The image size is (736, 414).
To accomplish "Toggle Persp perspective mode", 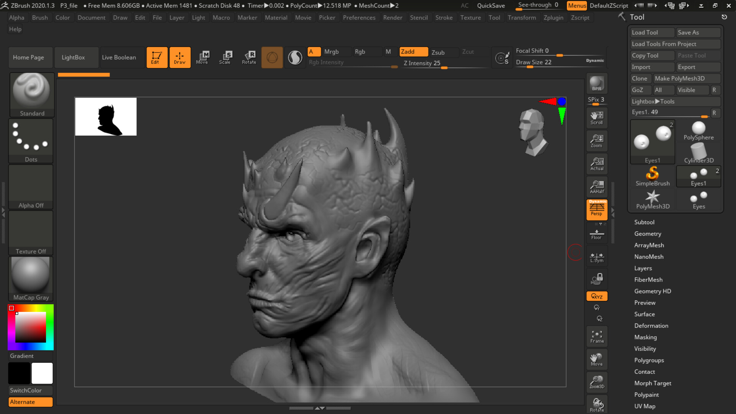I will [596, 210].
